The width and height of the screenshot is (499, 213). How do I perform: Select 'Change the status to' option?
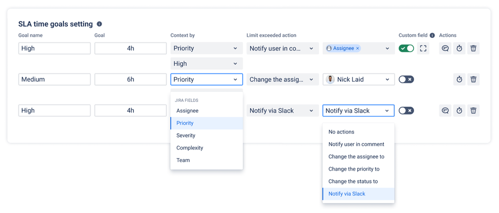[353, 182]
